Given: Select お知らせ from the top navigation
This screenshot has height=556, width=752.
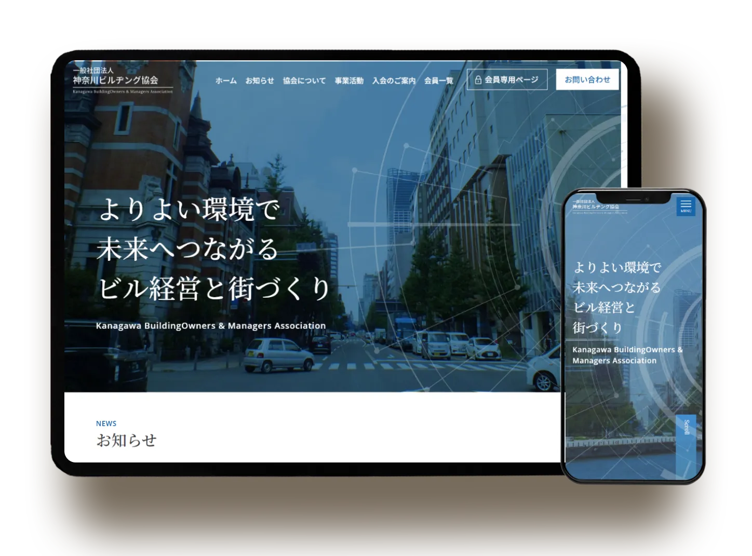Looking at the screenshot, I should (260, 81).
